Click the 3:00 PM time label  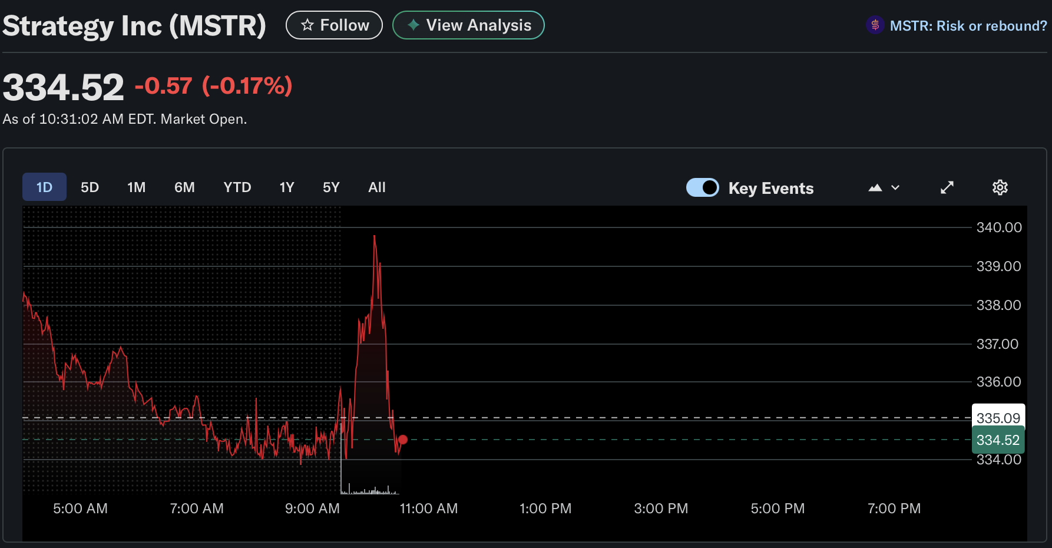[661, 509]
